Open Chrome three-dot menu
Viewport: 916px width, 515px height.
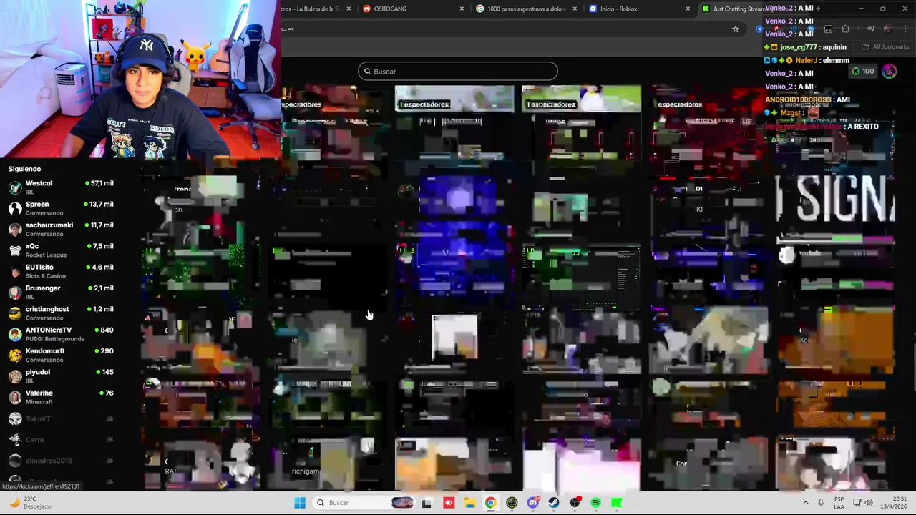tap(905, 29)
